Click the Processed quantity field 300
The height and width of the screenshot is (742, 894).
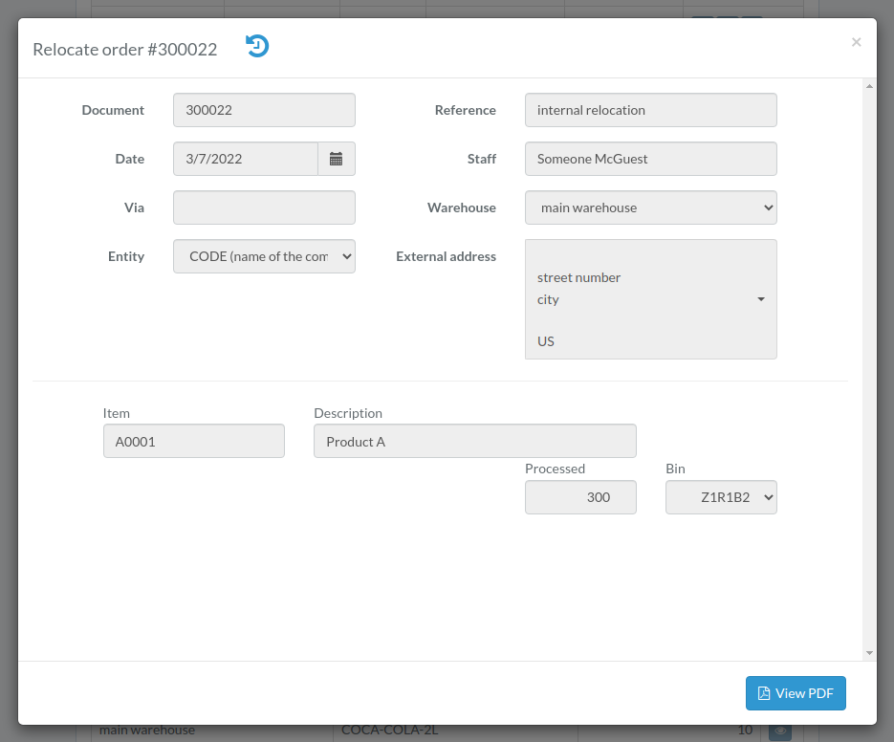click(x=580, y=497)
